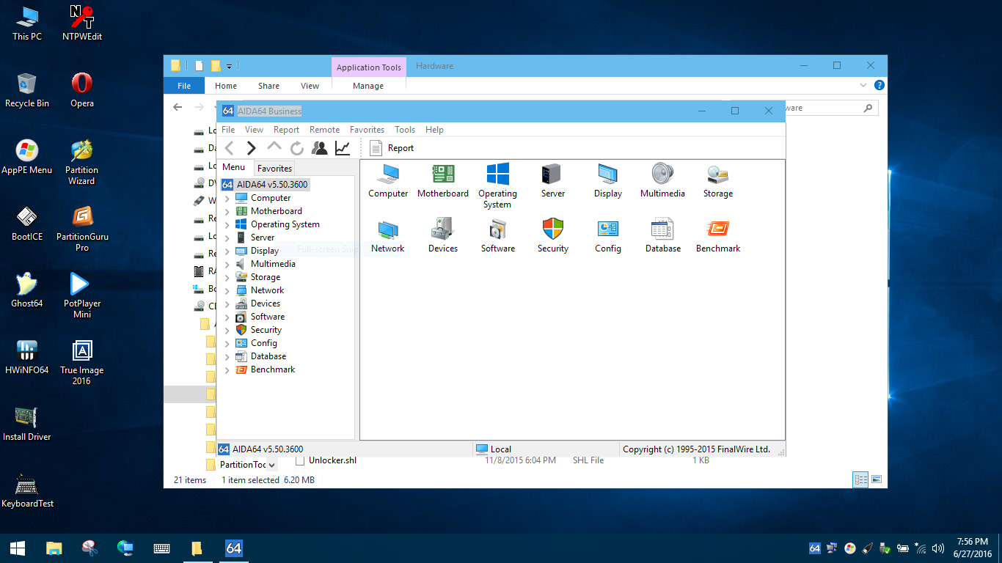Click the AIDA64 taskbar button
Viewport: 1002px width, 563px height.
tap(233, 548)
